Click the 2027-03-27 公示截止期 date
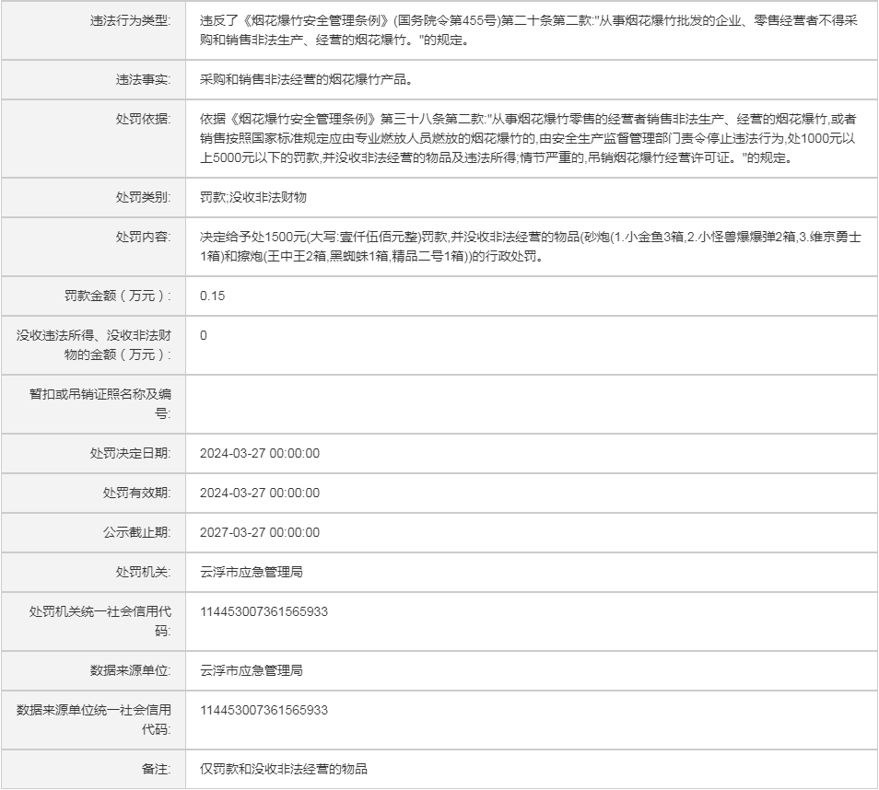 [x=259, y=532]
